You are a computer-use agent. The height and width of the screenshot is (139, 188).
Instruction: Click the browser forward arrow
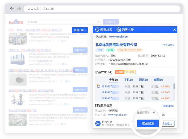(19, 9)
